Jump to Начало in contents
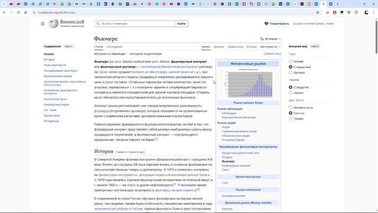 49,54
